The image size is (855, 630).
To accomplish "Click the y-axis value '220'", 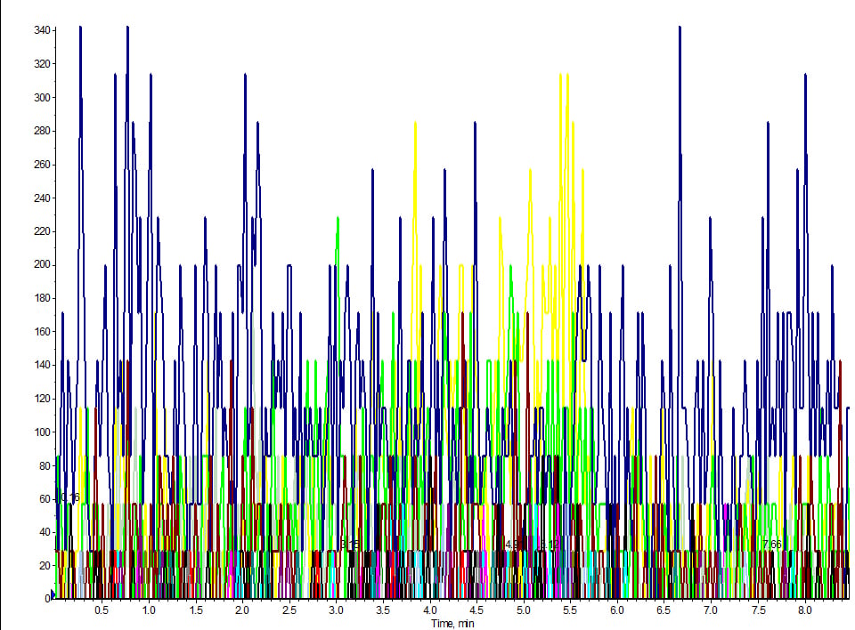I will pyautogui.click(x=42, y=231).
